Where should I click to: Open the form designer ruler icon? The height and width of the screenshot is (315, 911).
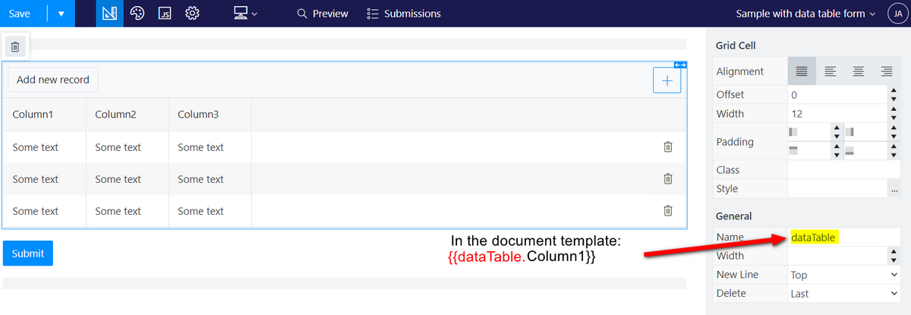pyautogui.click(x=109, y=14)
